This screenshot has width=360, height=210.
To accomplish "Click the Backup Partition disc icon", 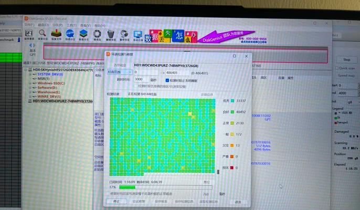I will 124,34.
